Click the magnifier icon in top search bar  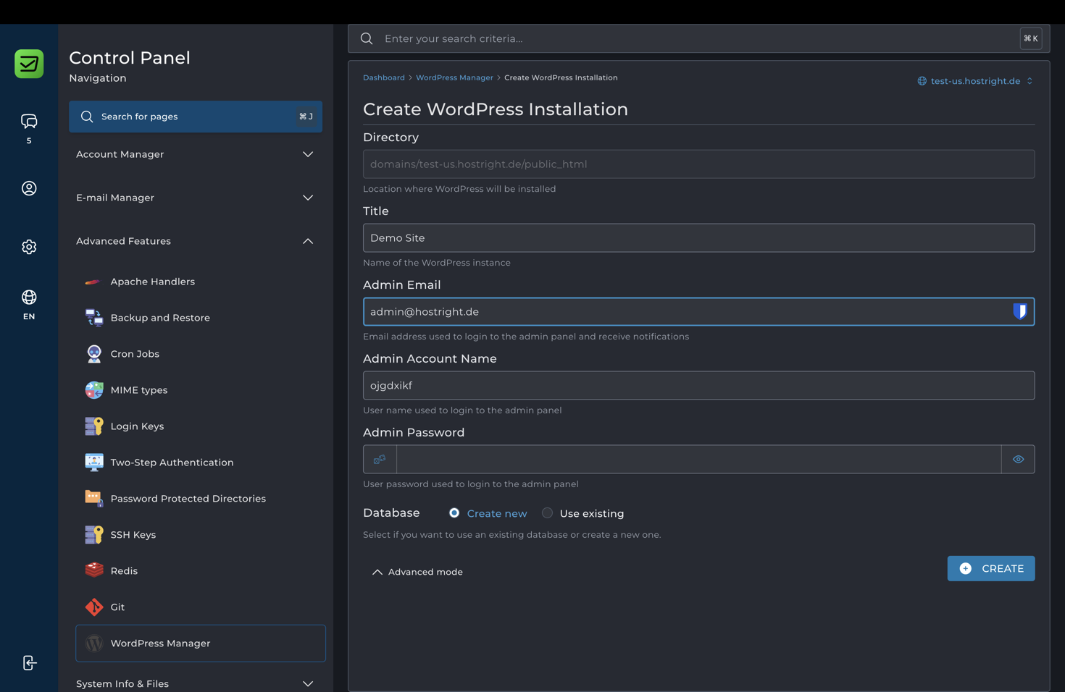click(367, 38)
